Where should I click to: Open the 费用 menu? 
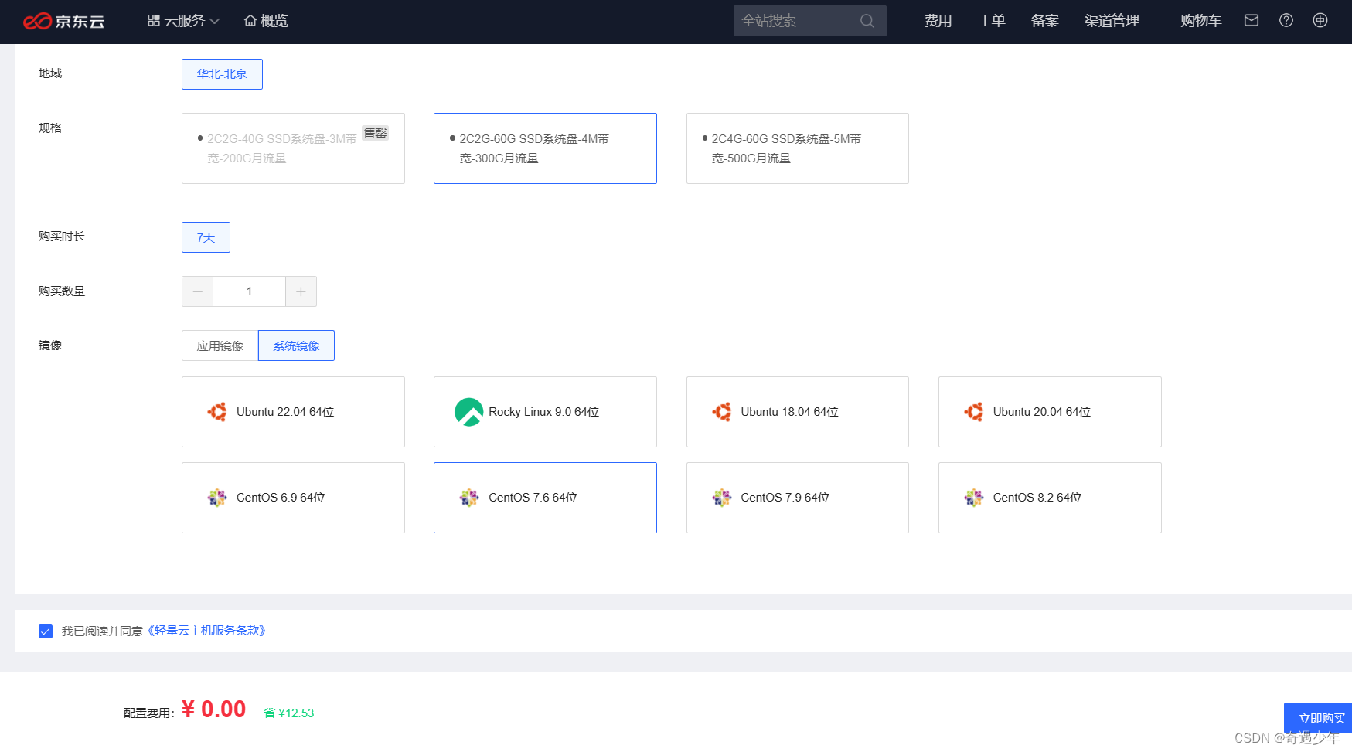[x=938, y=21]
